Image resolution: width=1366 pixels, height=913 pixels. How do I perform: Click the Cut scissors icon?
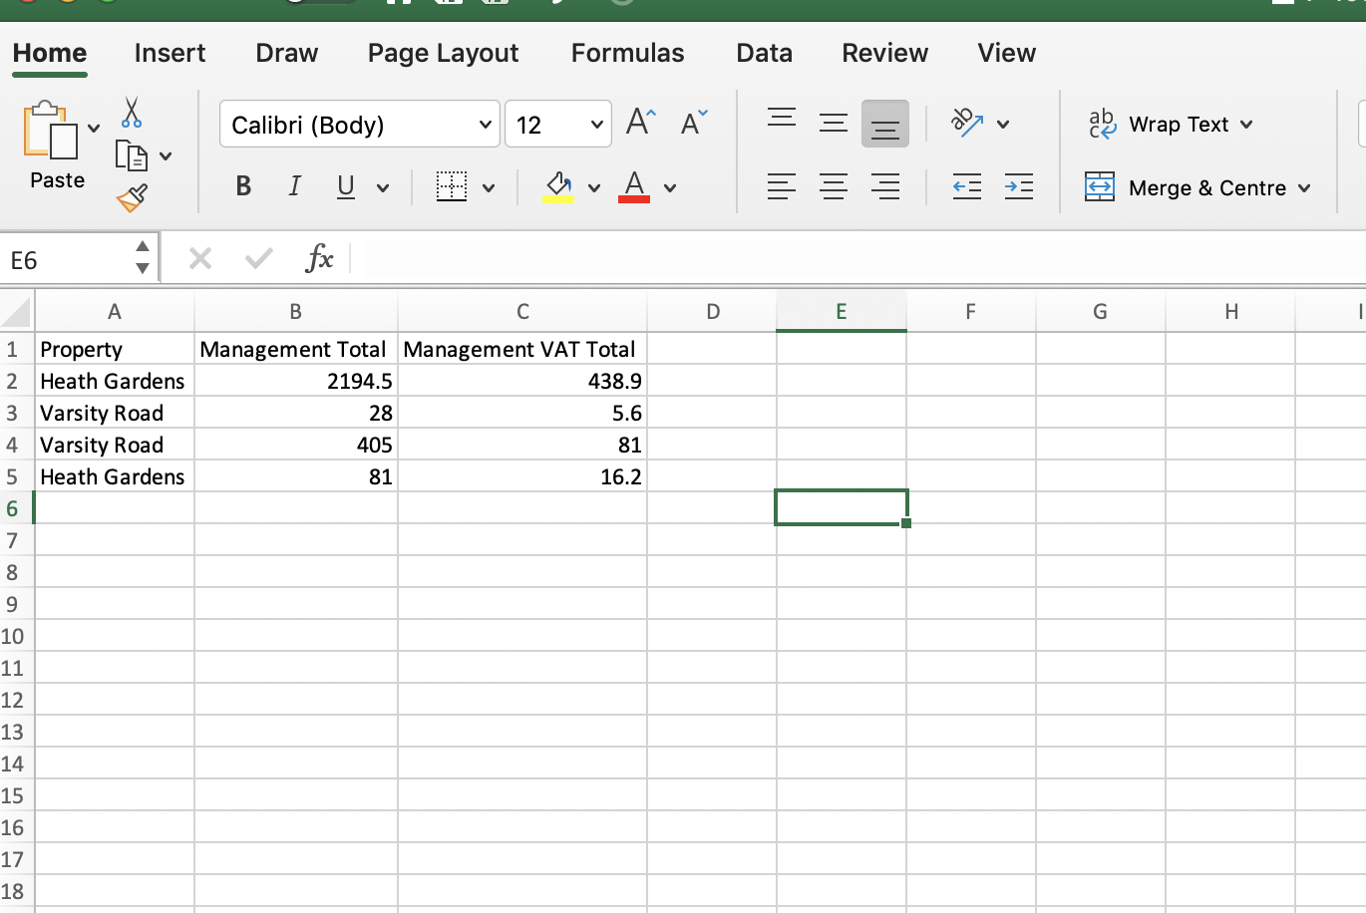[x=131, y=112]
